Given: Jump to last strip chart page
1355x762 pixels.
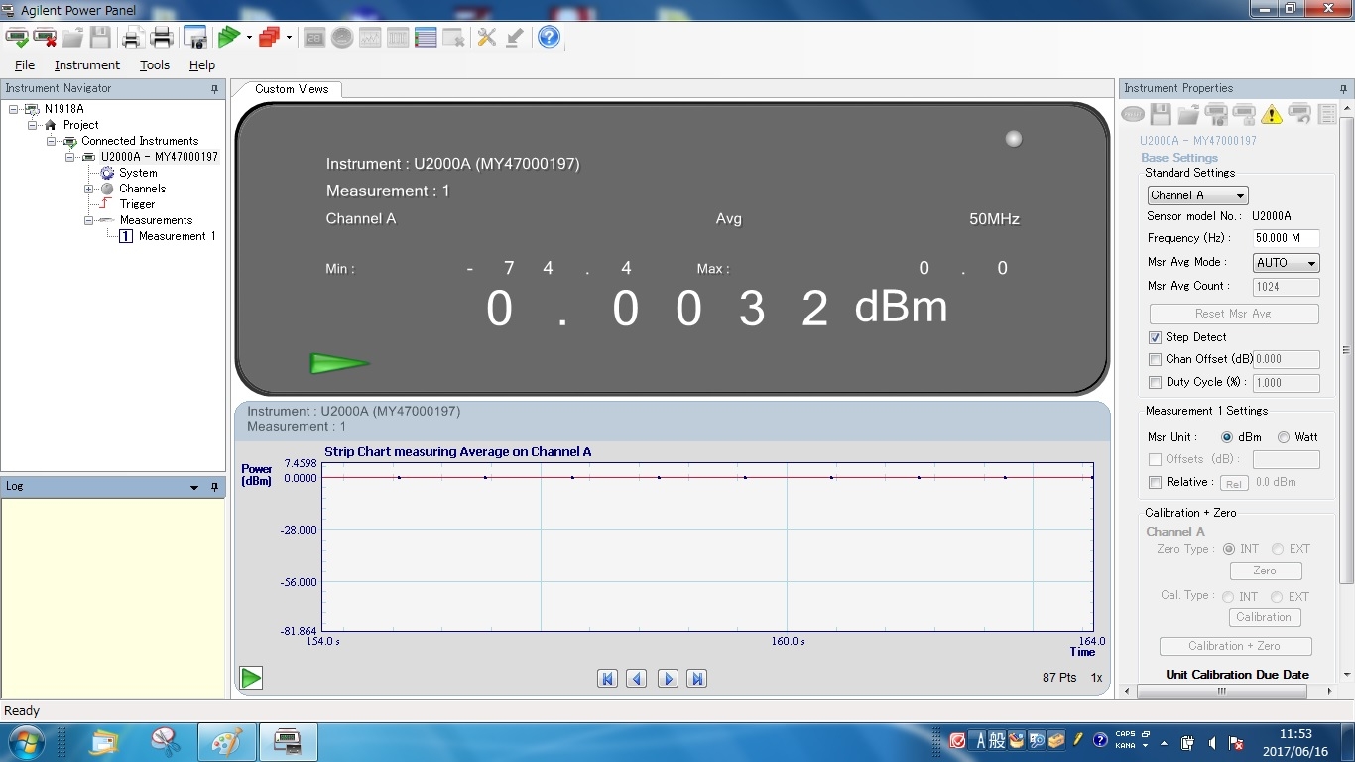Looking at the screenshot, I should point(697,679).
